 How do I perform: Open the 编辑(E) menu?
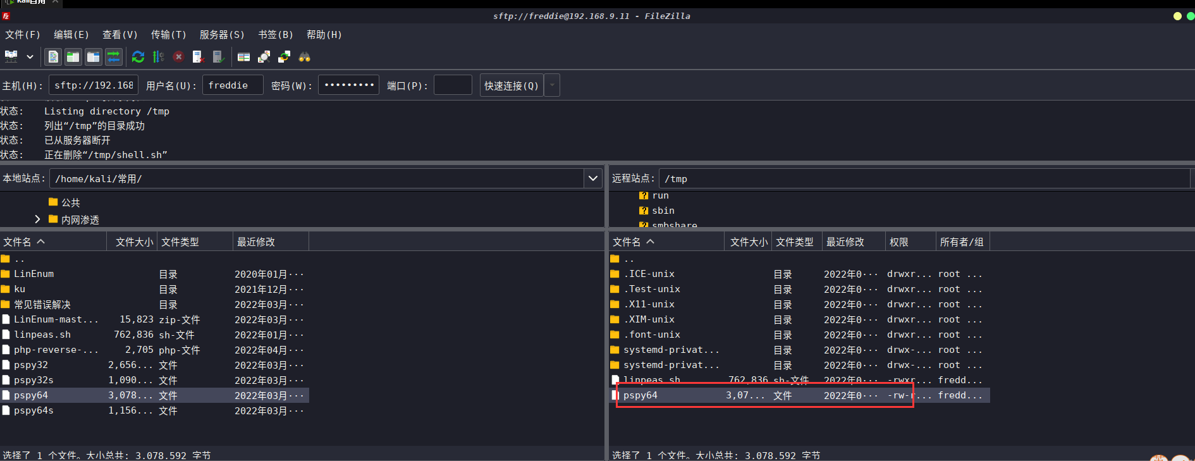point(71,35)
